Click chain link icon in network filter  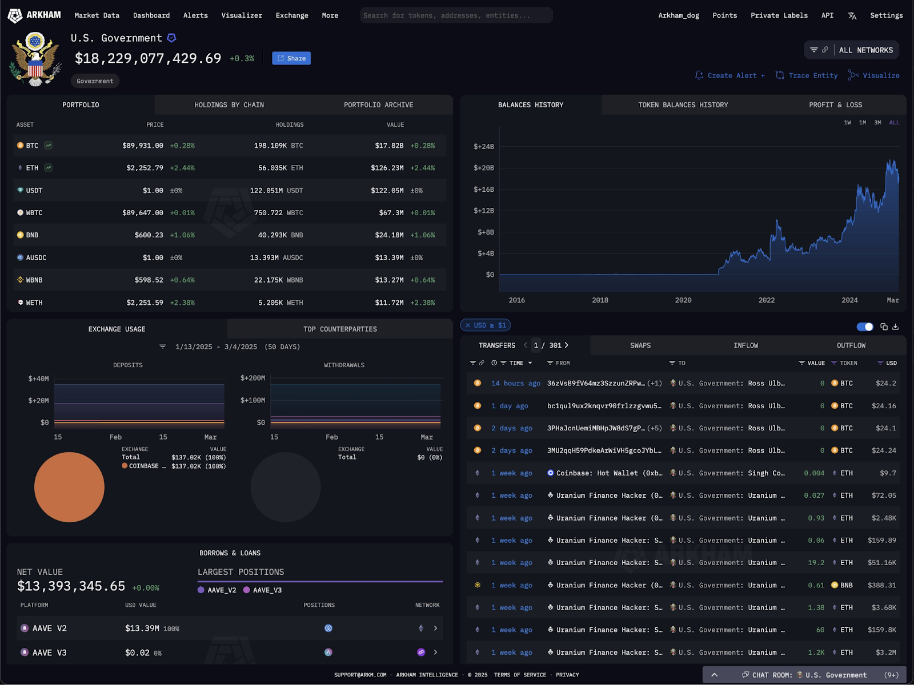[x=825, y=50]
